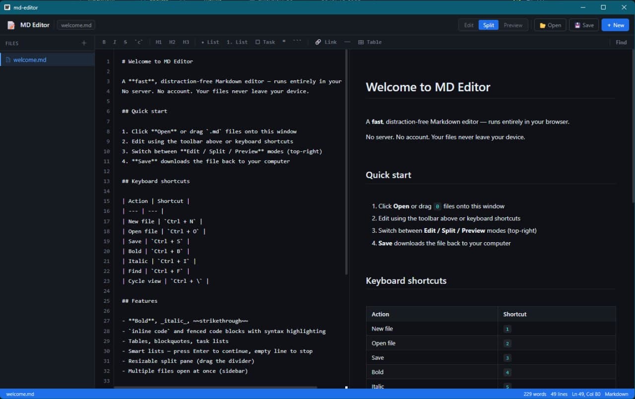Image resolution: width=635 pixels, height=399 pixels.
Task: Open a file with the Open button
Action: (550, 25)
